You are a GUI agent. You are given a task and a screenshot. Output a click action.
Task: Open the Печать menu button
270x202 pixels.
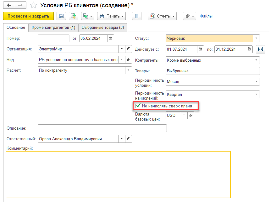[112, 16]
